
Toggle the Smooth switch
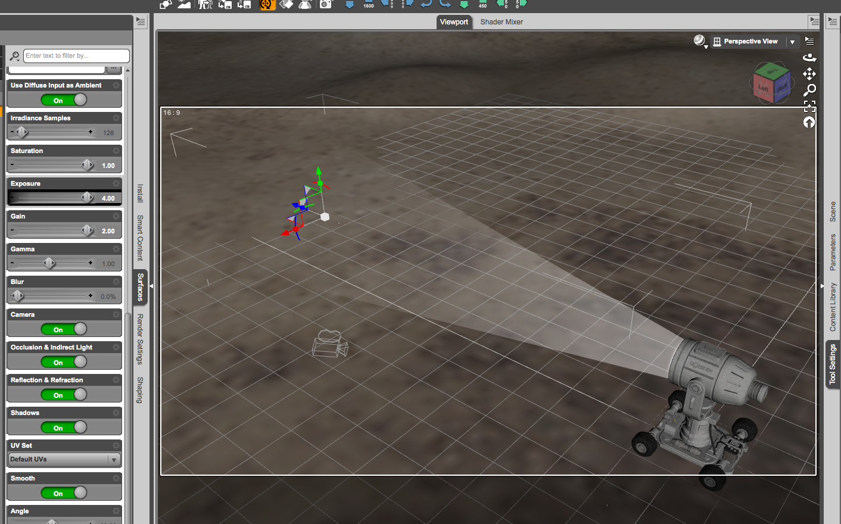pyautogui.click(x=64, y=493)
